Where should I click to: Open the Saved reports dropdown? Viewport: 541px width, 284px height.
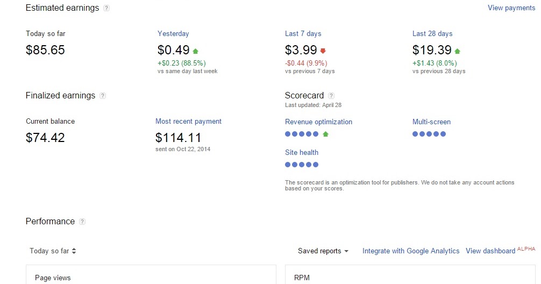323,251
